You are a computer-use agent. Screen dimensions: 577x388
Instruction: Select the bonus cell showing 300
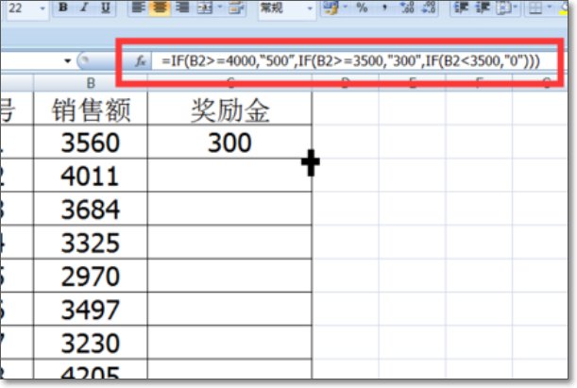[229, 143]
